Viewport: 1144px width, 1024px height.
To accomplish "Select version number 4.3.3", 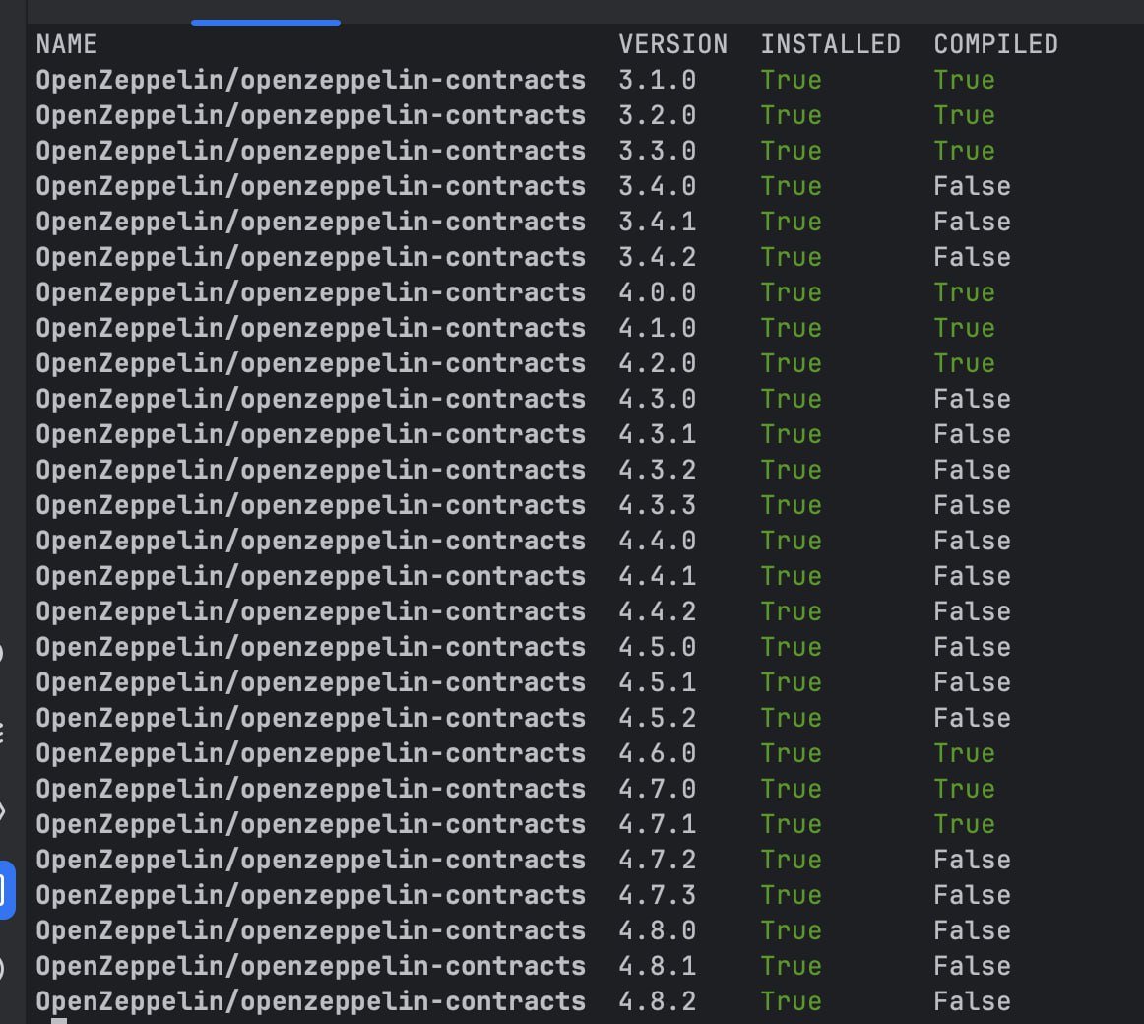I will pyautogui.click(x=657, y=505).
